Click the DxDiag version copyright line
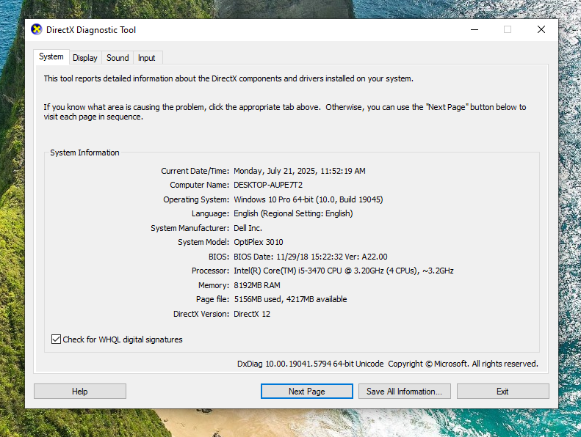Image resolution: width=581 pixels, height=437 pixels. pyautogui.click(x=388, y=364)
